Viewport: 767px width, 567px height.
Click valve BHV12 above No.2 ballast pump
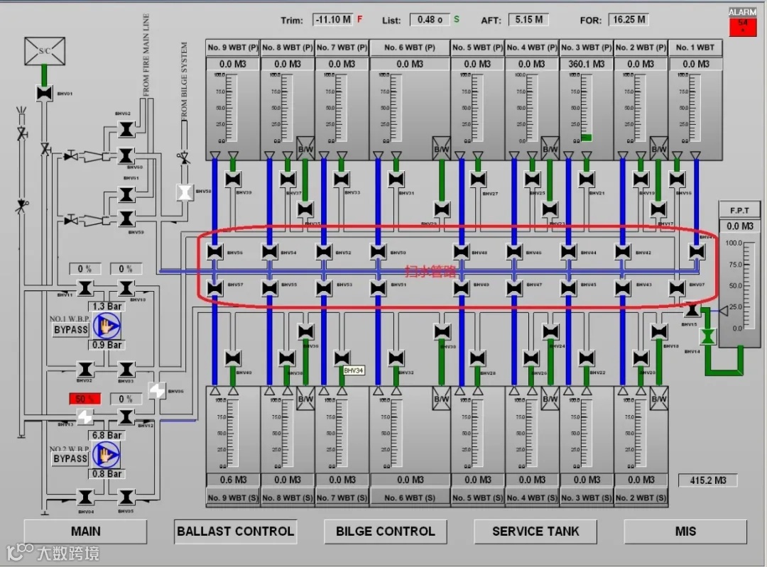pyautogui.click(x=126, y=417)
